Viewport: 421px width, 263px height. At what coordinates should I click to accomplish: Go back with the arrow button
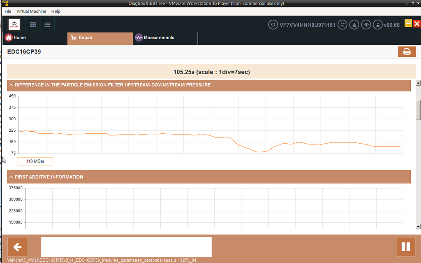[17, 247]
